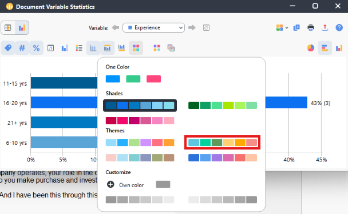Select the light blue to orange theme palette
348x214 pixels.
[140, 143]
